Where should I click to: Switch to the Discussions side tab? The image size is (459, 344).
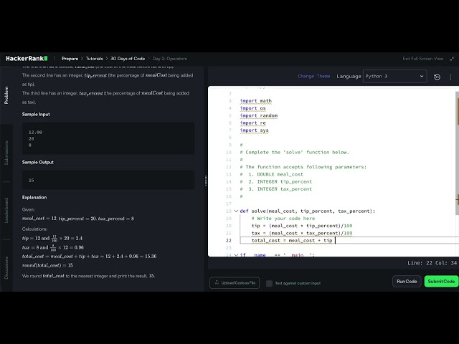click(6, 267)
